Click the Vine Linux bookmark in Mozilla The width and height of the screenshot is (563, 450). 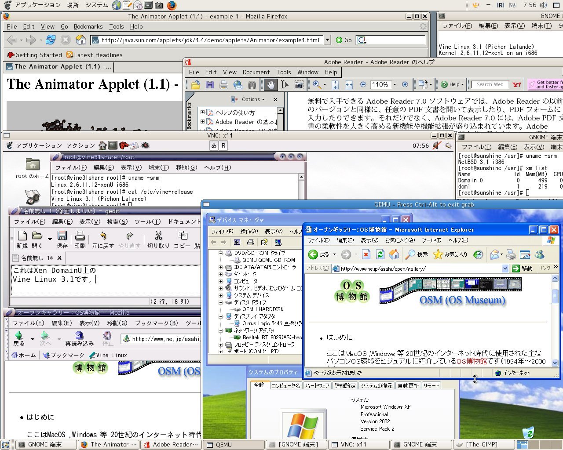tap(108, 355)
